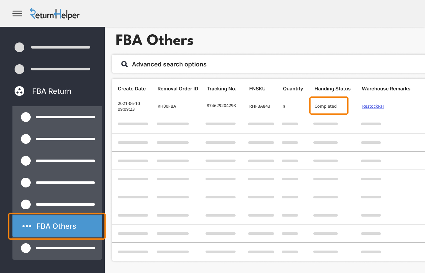
Task: Click the second gray circle sidebar icon
Action: 19,69
